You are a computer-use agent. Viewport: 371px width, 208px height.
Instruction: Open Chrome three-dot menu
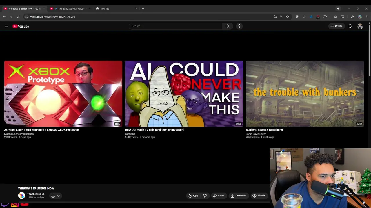tap(367, 17)
